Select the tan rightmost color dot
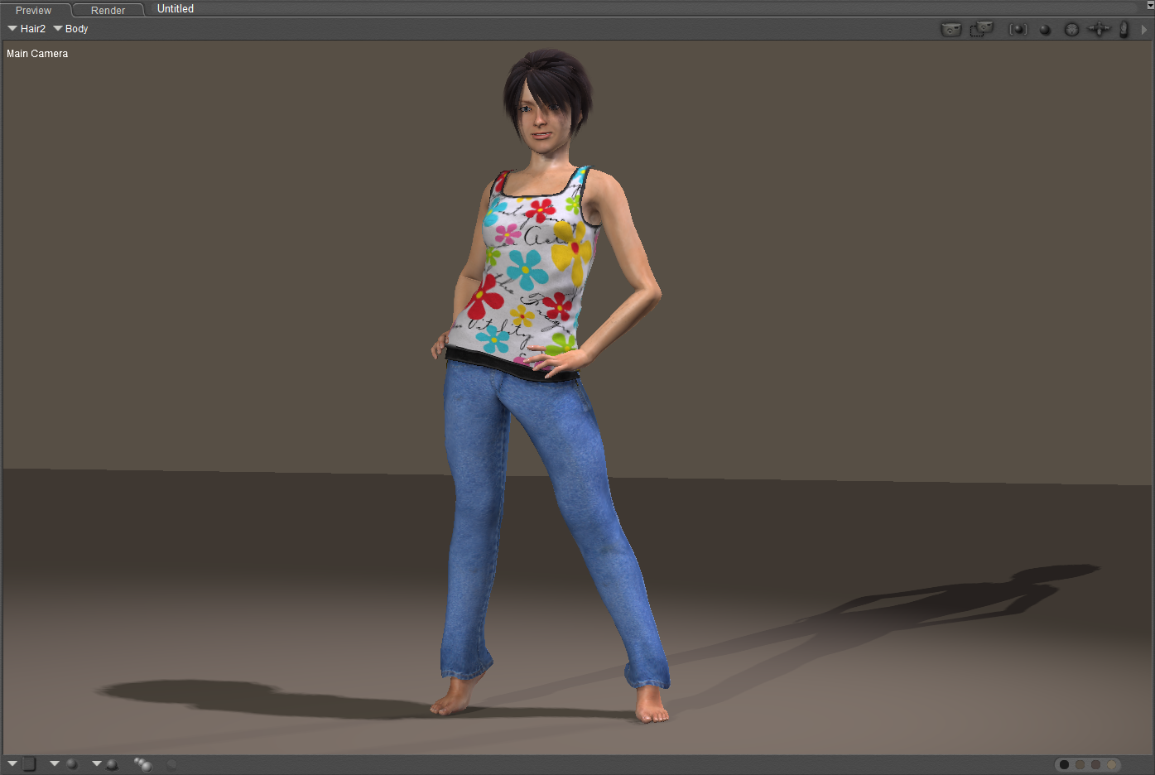Viewport: 1155px width, 775px height. coord(1112,764)
